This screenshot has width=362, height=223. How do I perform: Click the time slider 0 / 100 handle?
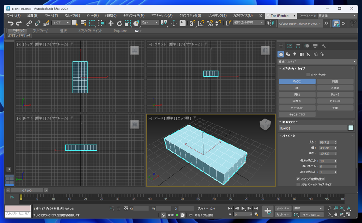point(27,190)
